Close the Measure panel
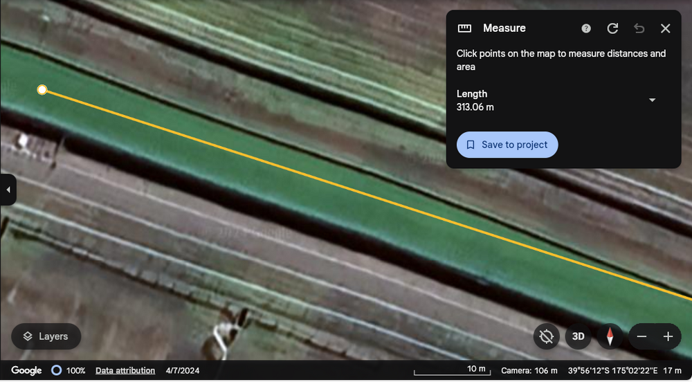 coord(665,28)
